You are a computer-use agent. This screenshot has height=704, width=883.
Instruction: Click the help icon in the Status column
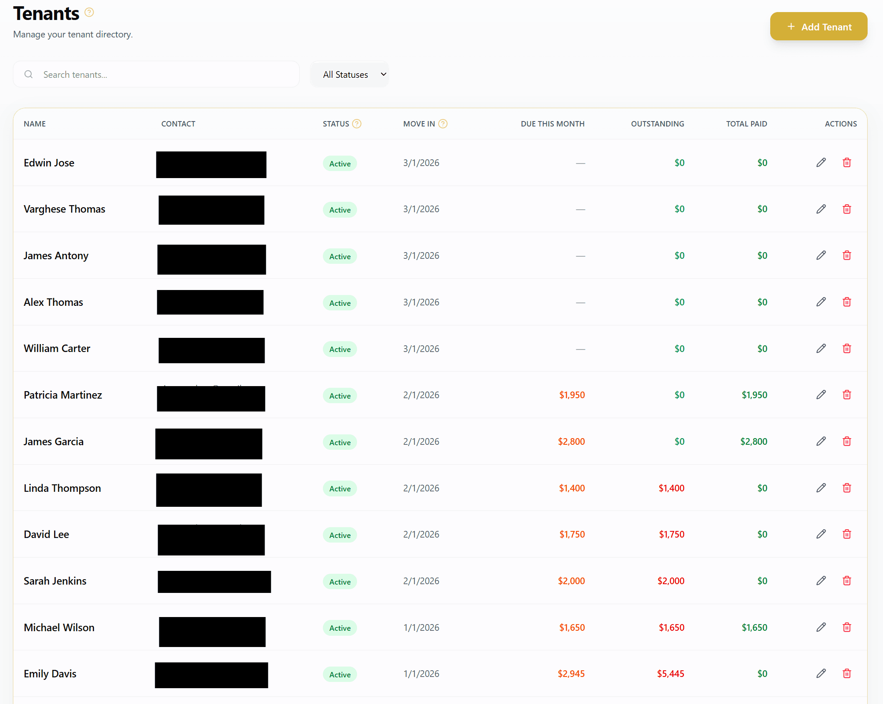tap(357, 124)
